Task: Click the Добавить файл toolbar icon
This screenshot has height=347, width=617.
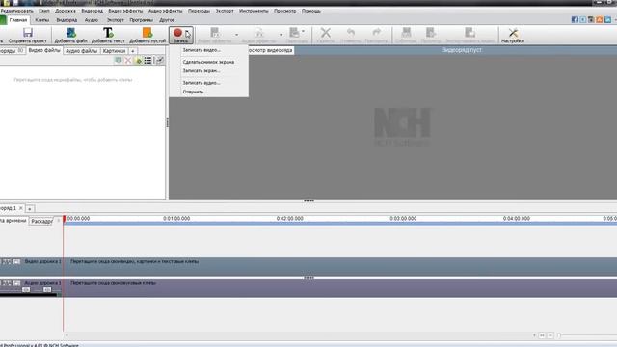Action: pyautogui.click(x=70, y=32)
